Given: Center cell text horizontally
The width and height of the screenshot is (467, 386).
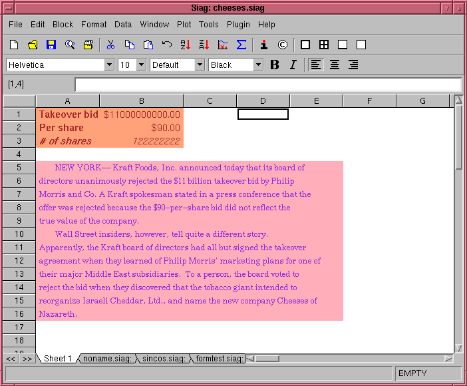Looking at the screenshot, I should pos(335,65).
